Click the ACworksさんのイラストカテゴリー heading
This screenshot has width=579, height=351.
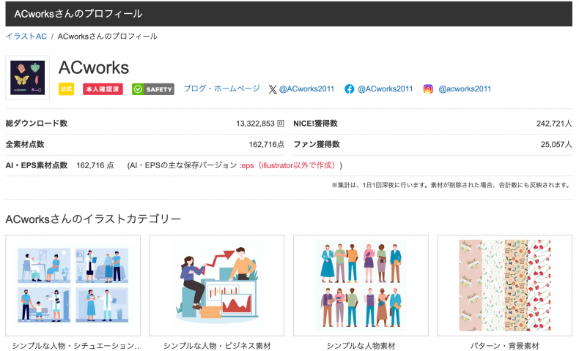point(93,219)
